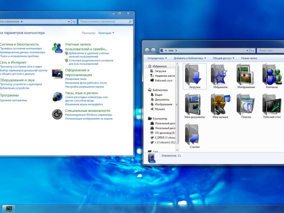Expand the Control Panel address bar history dropdown
284x213 pixels.
69,22
